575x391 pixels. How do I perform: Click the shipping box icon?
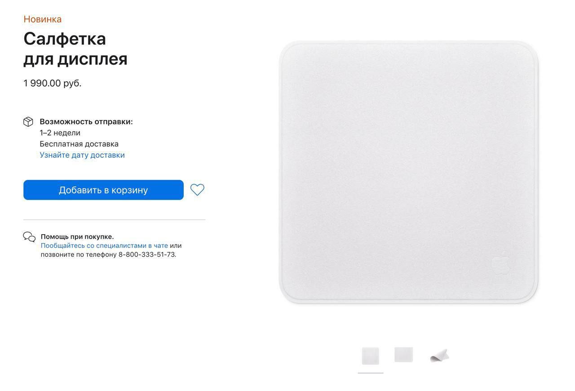(x=28, y=122)
